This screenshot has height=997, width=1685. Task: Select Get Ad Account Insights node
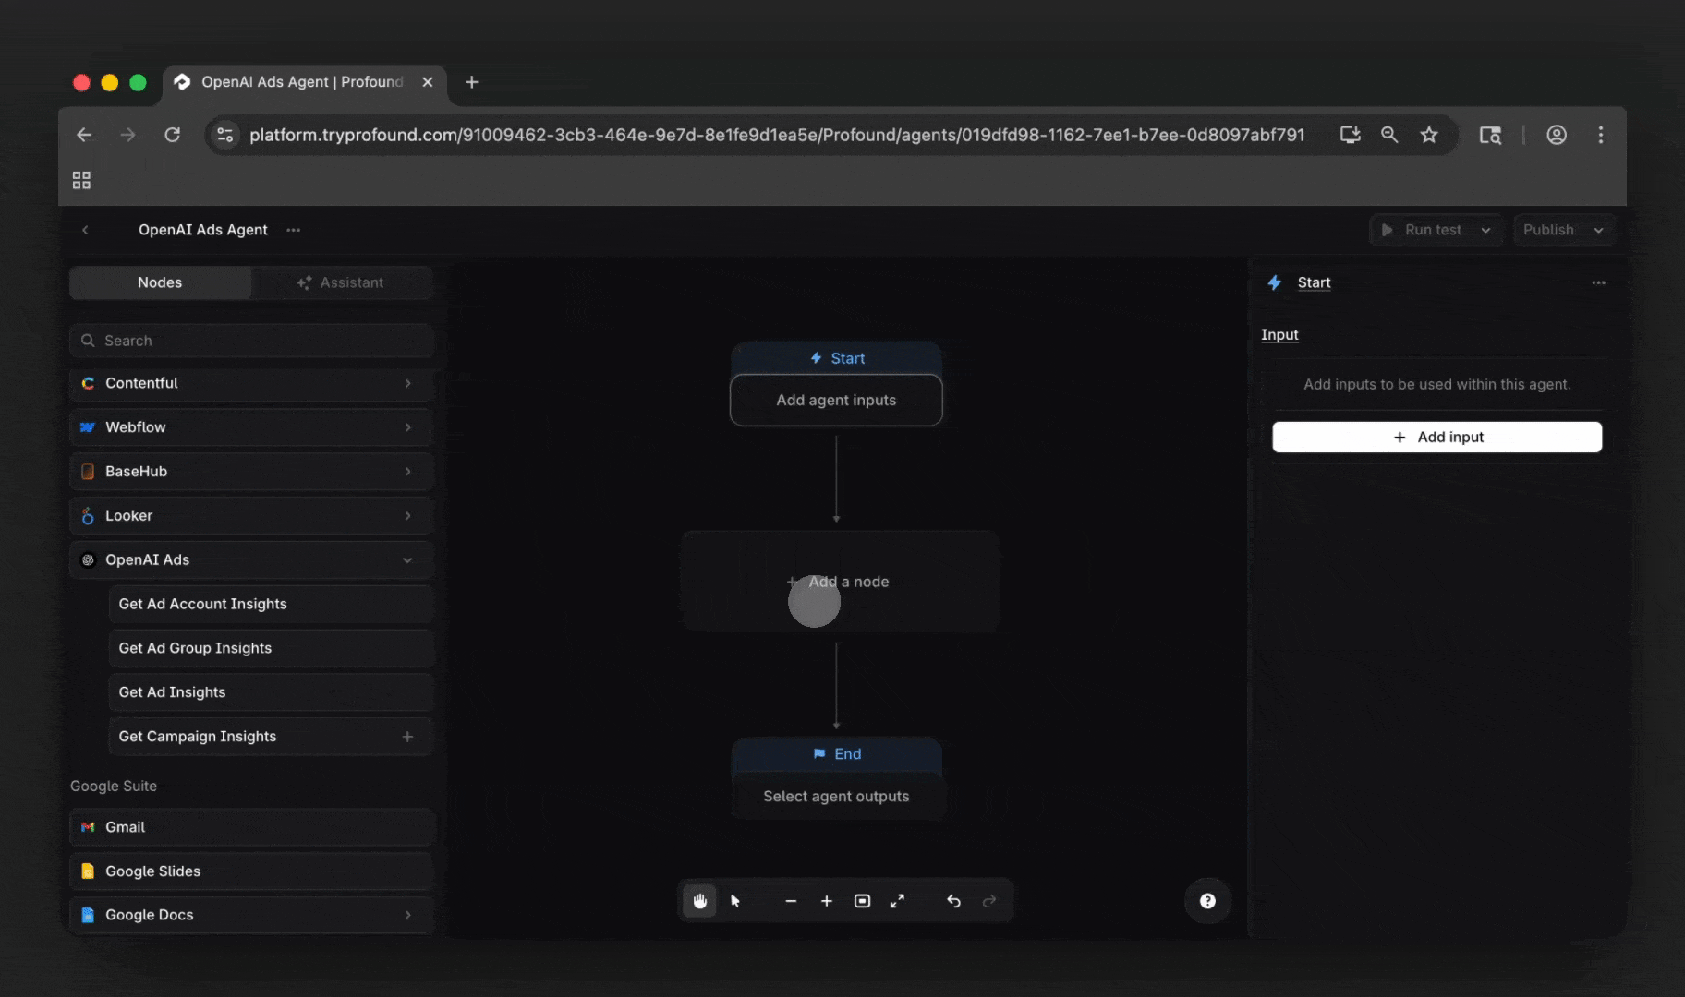click(271, 604)
